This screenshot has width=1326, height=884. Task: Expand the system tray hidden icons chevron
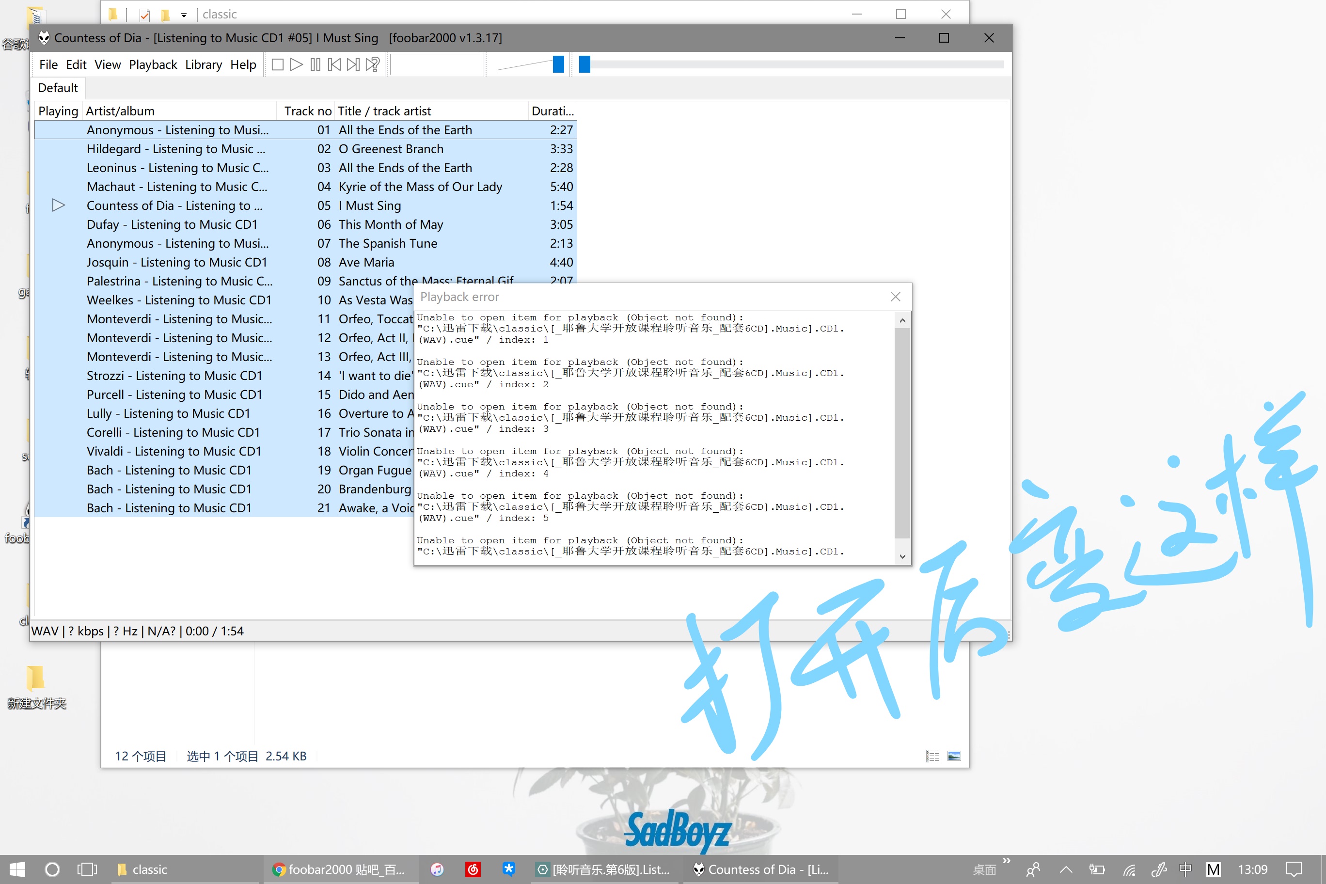click(1066, 869)
